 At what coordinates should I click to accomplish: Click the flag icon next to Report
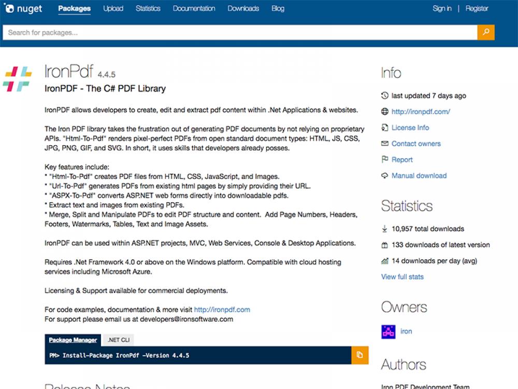[384, 160]
